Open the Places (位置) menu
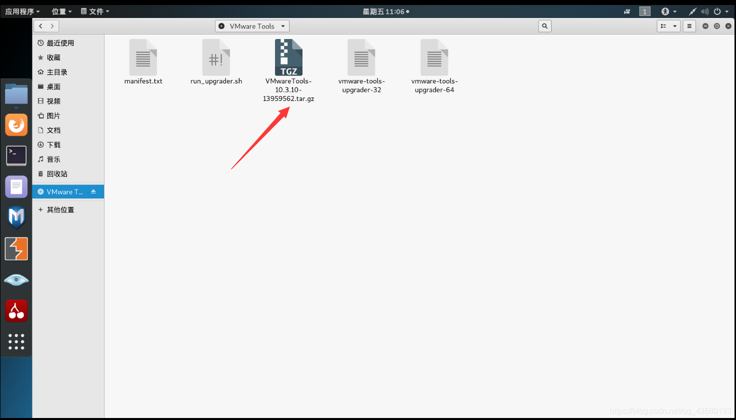The height and width of the screenshot is (420, 736). pyautogui.click(x=61, y=11)
